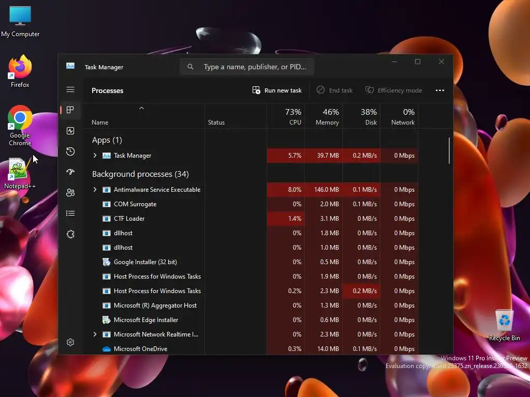Open Notepad++ desktop shortcut

pos(19,173)
